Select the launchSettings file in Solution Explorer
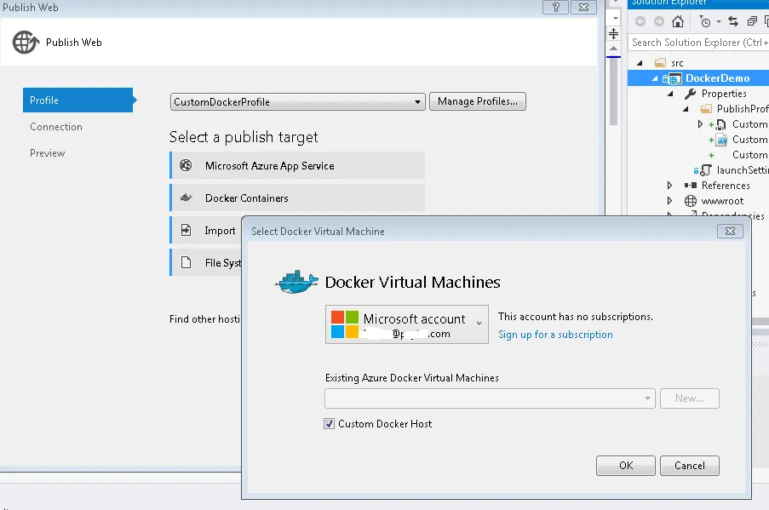This screenshot has height=510, width=769. click(x=743, y=170)
